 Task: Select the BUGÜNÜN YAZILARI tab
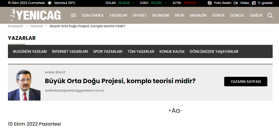pyautogui.click(x=30, y=51)
